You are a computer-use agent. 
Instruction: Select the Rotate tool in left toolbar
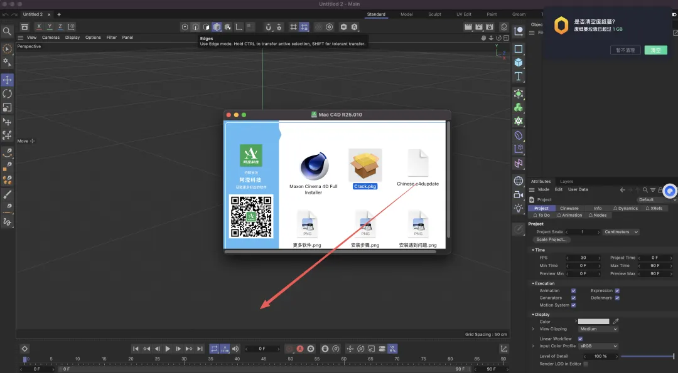tap(8, 93)
